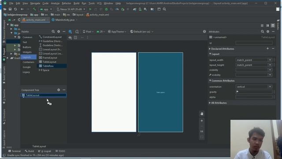282x159 pixels.
Task: Choose TableRow in the palette list
Action: click(x=52, y=66)
